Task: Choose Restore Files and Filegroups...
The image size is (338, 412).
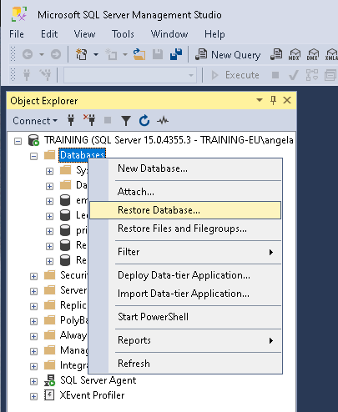Action: pos(185,229)
